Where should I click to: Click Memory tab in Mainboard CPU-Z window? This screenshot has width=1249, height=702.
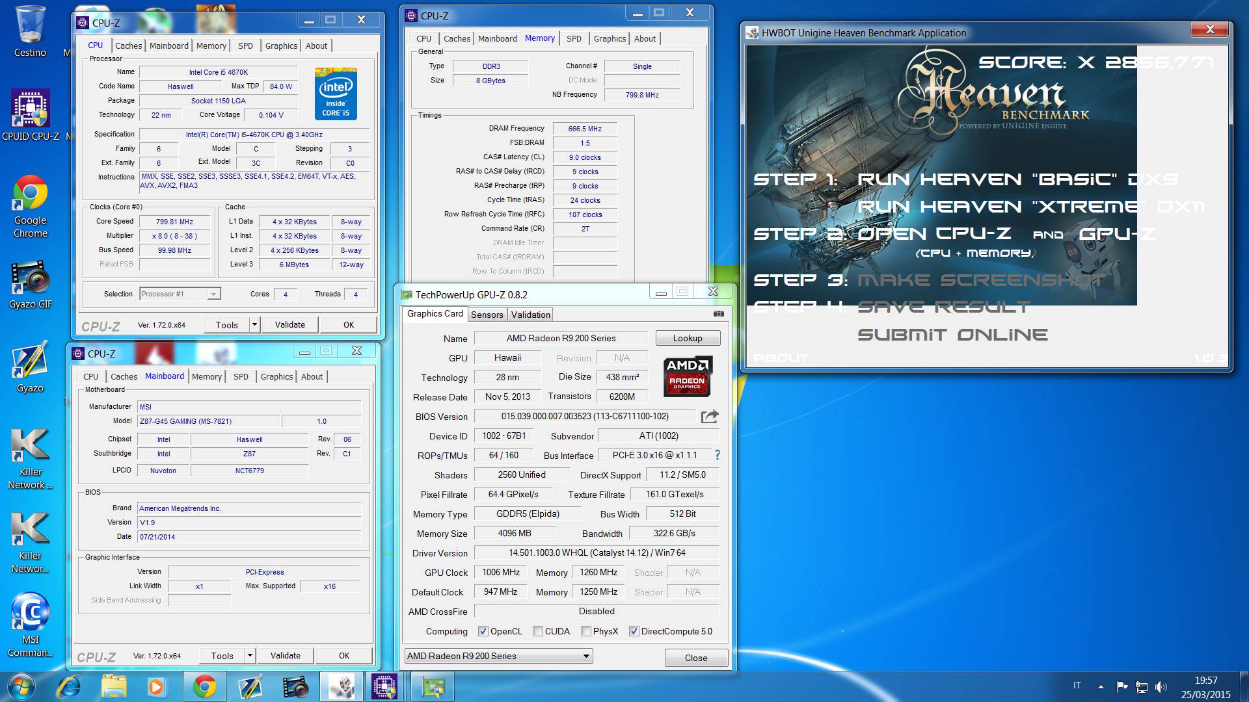coord(207,376)
